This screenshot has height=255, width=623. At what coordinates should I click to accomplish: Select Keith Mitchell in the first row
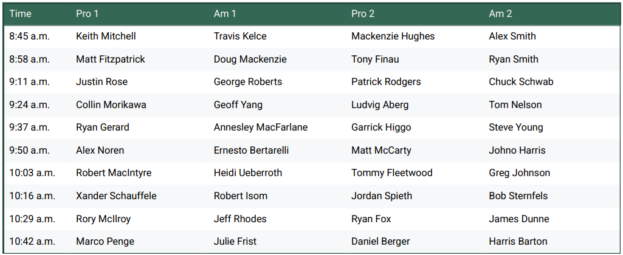(106, 36)
